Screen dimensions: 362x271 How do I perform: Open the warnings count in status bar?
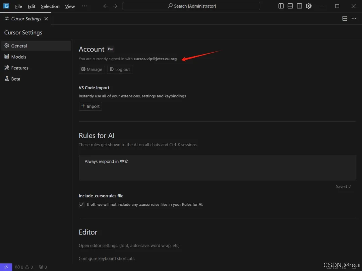coord(29,267)
